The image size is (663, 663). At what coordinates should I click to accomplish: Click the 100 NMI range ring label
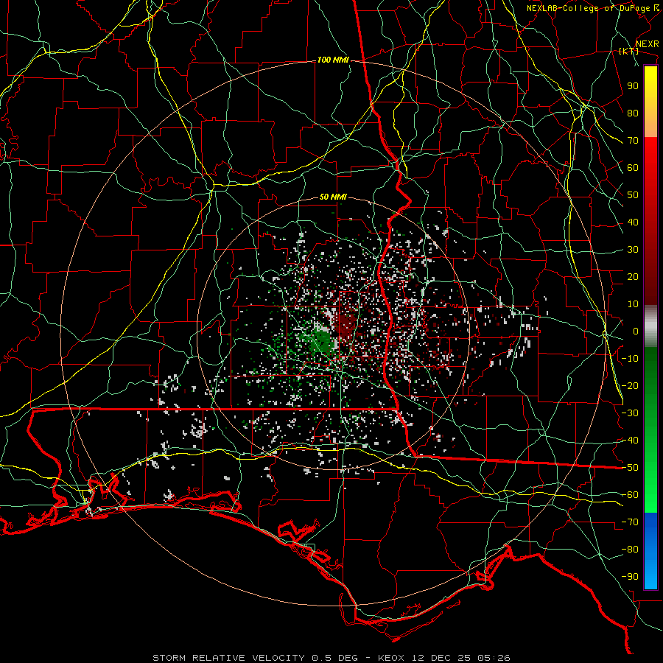(333, 60)
